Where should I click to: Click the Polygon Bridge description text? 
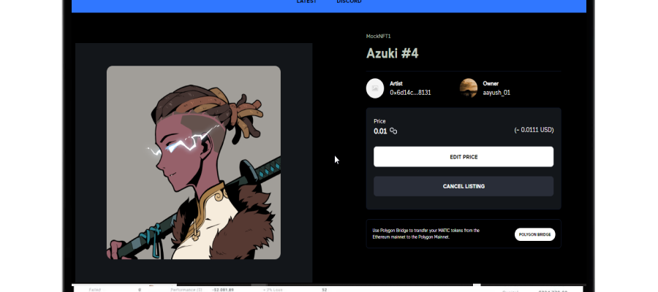pos(426,234)
